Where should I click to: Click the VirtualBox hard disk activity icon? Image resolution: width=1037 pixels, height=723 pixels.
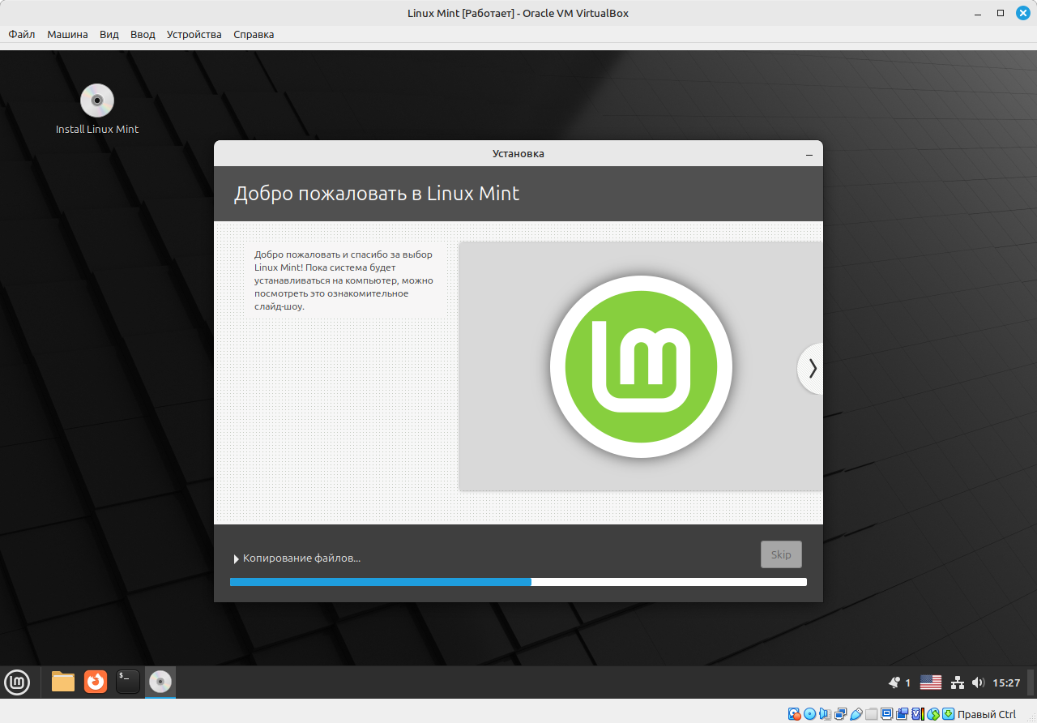click(795, 714)
